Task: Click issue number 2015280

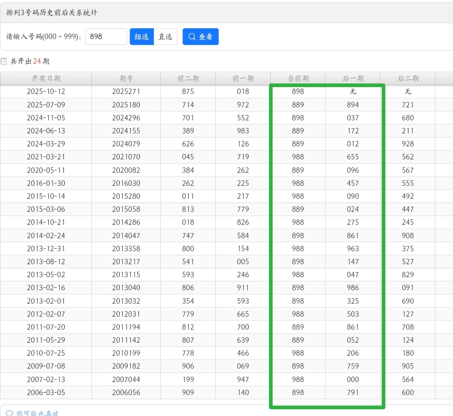Action: [x=126, y=196]
